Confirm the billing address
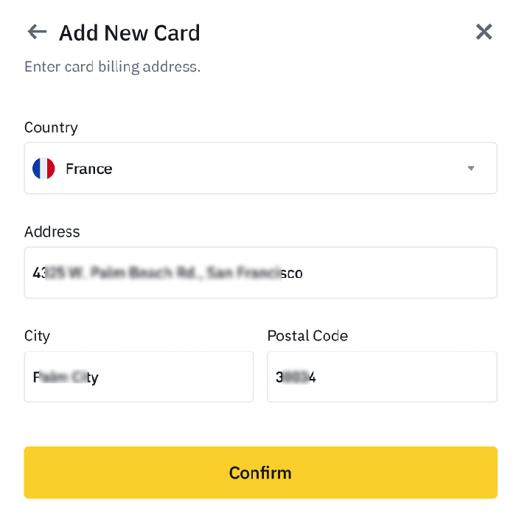Viewport: 516px width, 519px height. (260, 473)
